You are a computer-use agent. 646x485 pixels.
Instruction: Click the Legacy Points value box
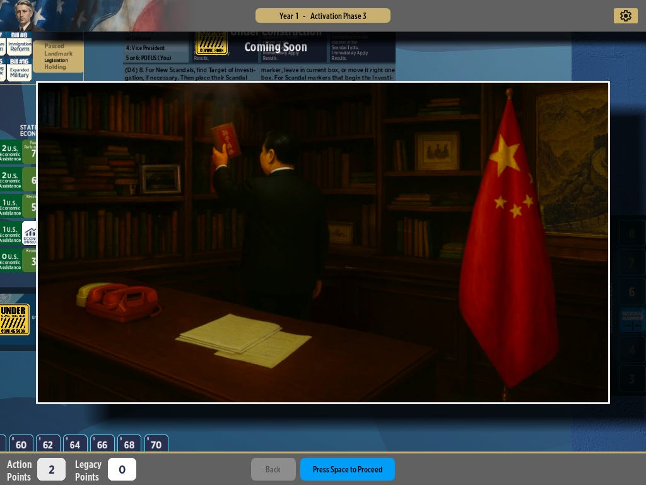122,469
